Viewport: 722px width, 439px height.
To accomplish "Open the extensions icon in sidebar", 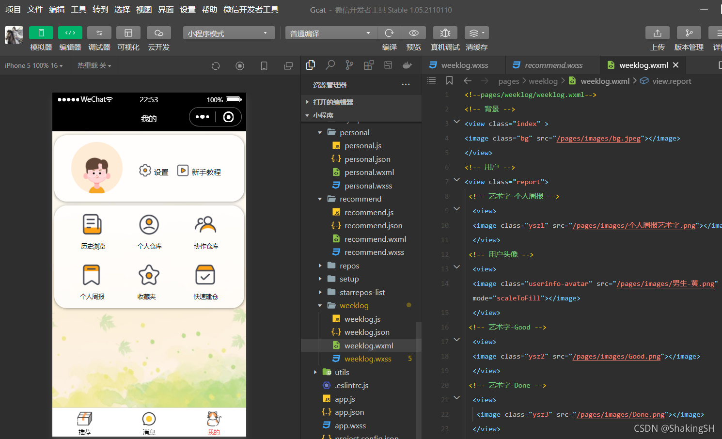I will (369, 65).
